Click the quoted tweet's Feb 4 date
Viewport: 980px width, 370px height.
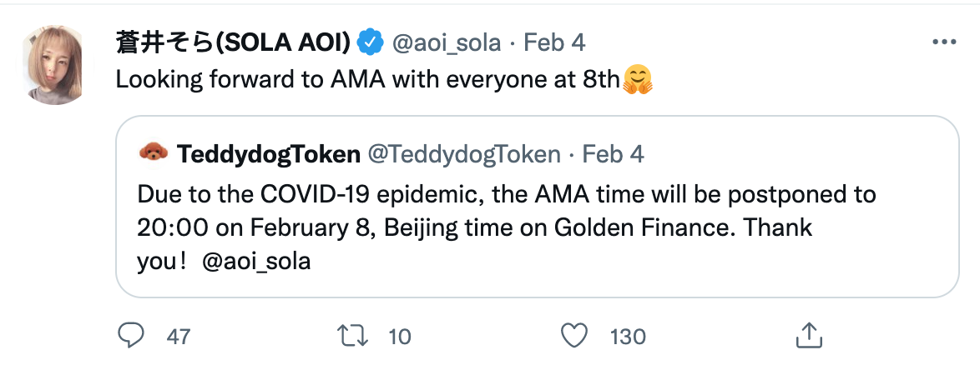(x=613, y=153)
